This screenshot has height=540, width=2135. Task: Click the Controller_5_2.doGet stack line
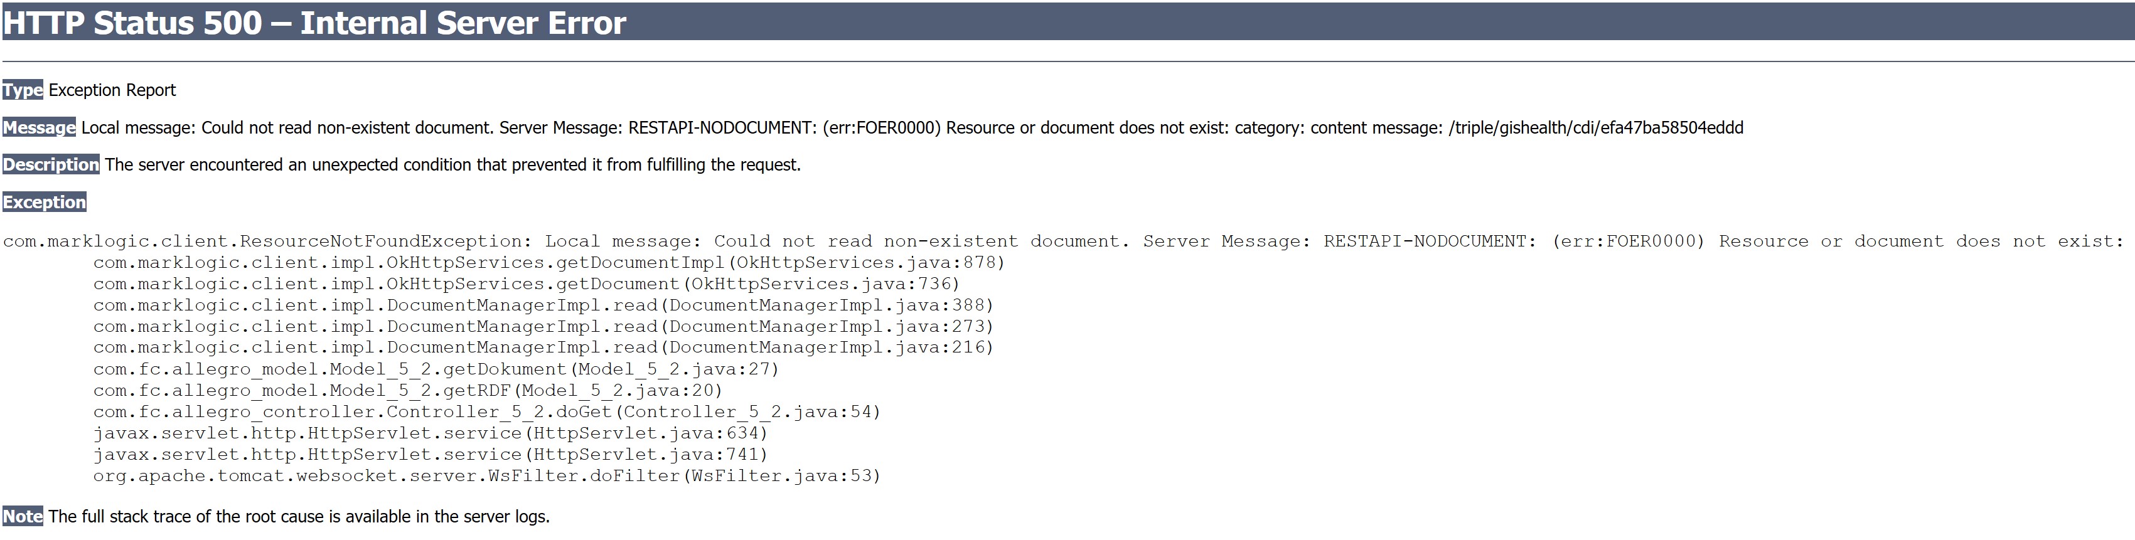pos(486,413)
